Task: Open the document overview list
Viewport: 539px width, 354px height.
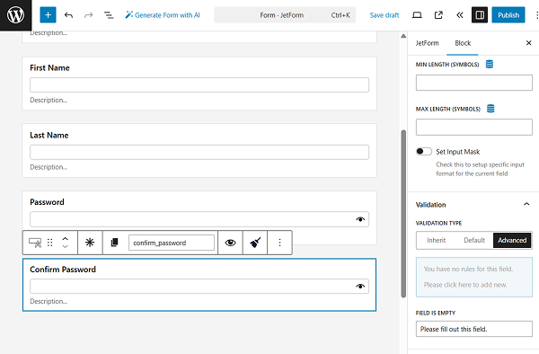Action: [109, 15]
